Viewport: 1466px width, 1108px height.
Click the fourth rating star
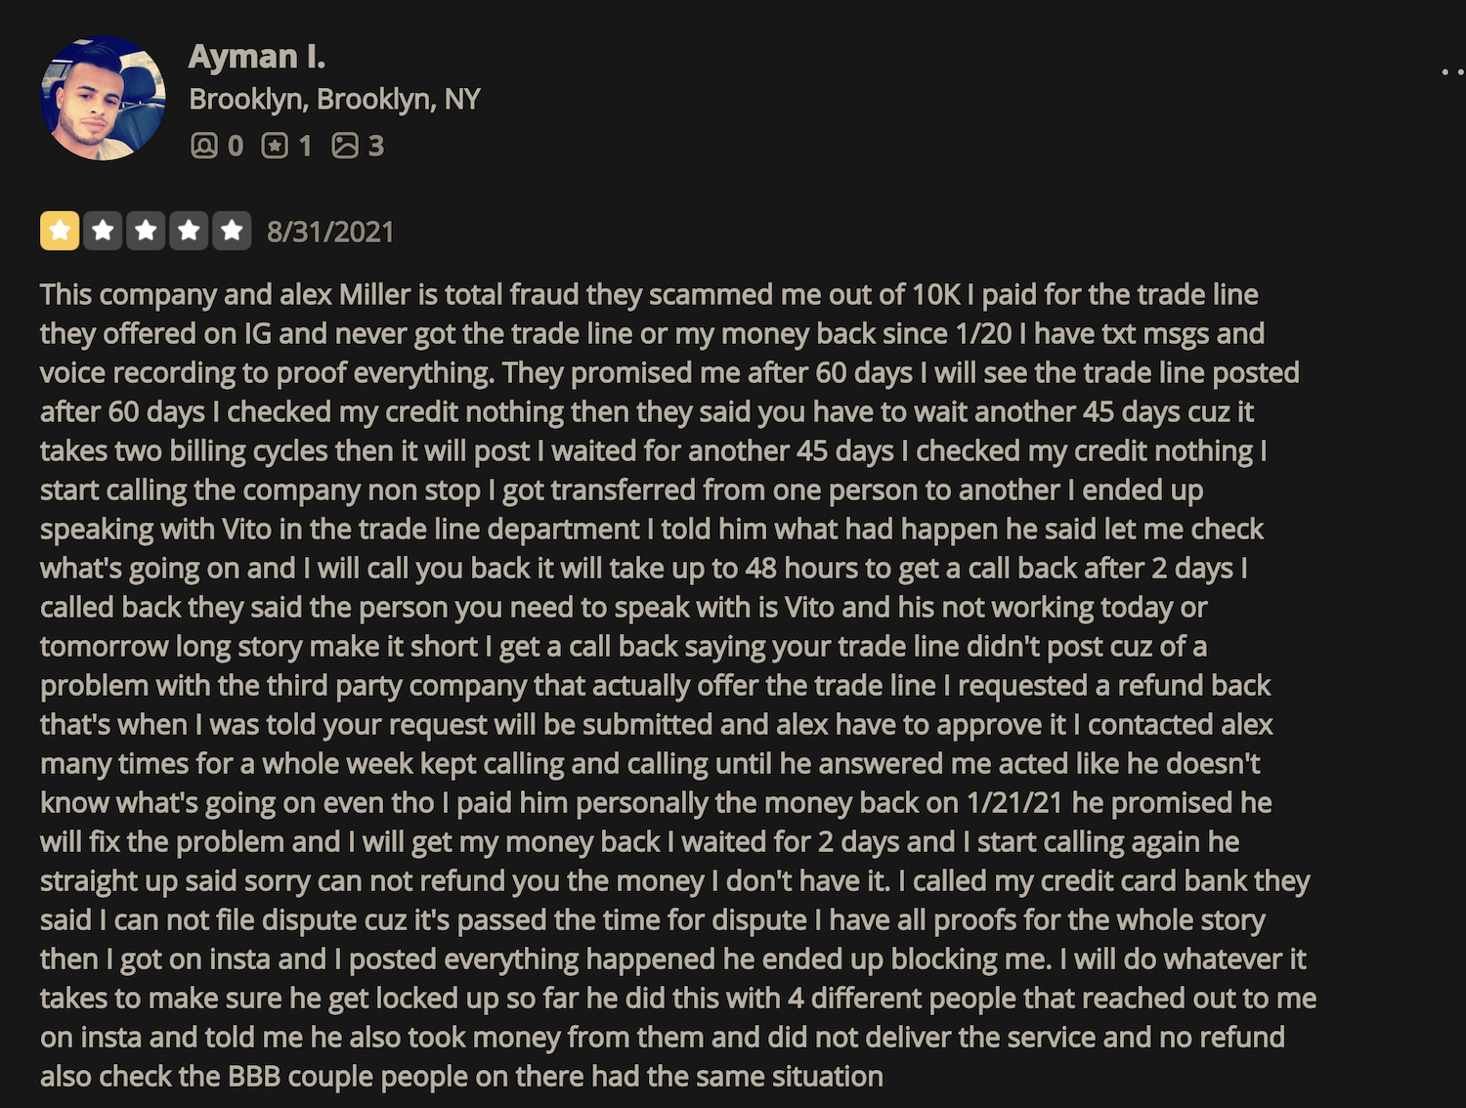pyautogui.click(x=189, y=232)
